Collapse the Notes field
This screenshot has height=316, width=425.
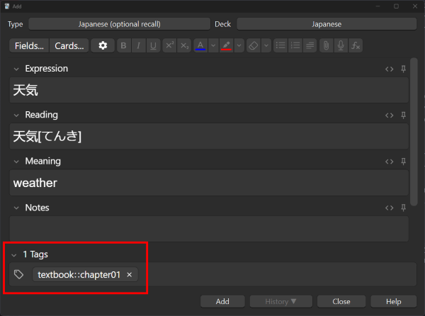pos(16,208)
